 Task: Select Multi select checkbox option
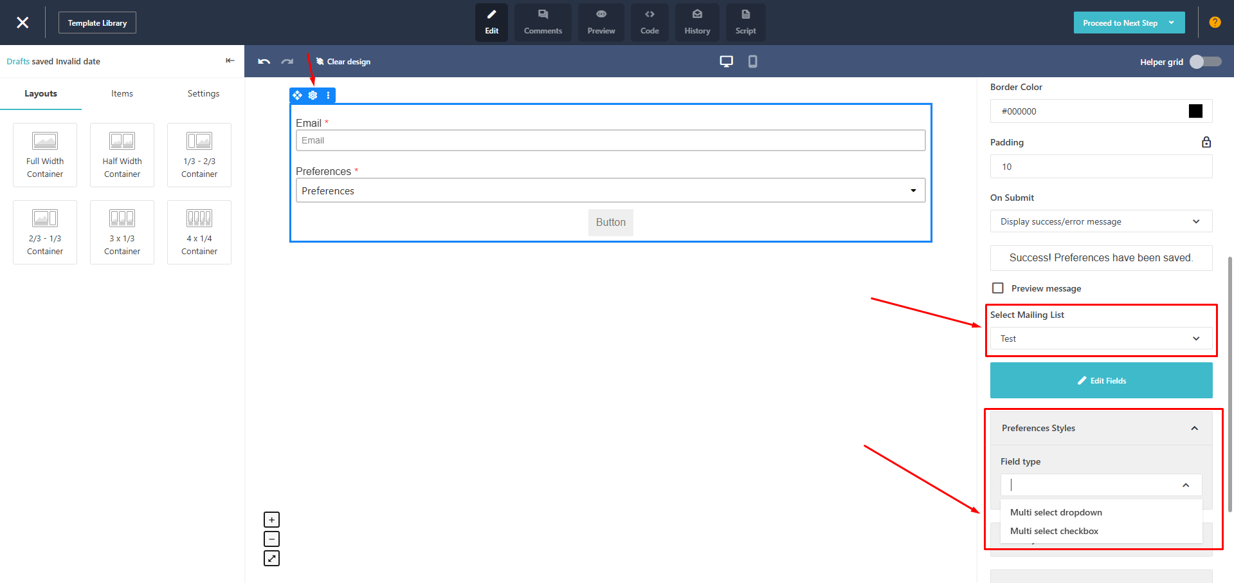(1101, 531)
